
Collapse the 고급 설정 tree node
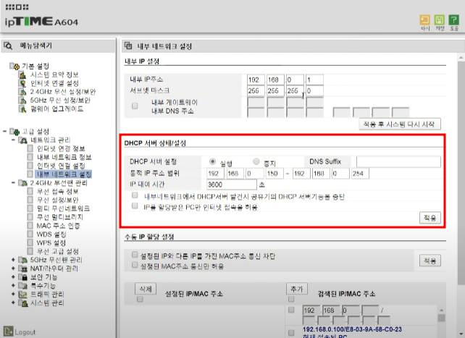coord(5,131)
